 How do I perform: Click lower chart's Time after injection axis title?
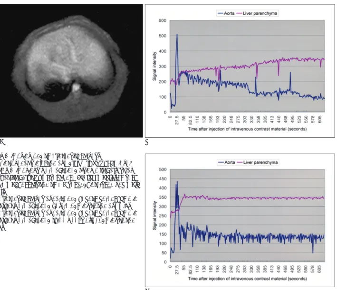click(247, 279)
